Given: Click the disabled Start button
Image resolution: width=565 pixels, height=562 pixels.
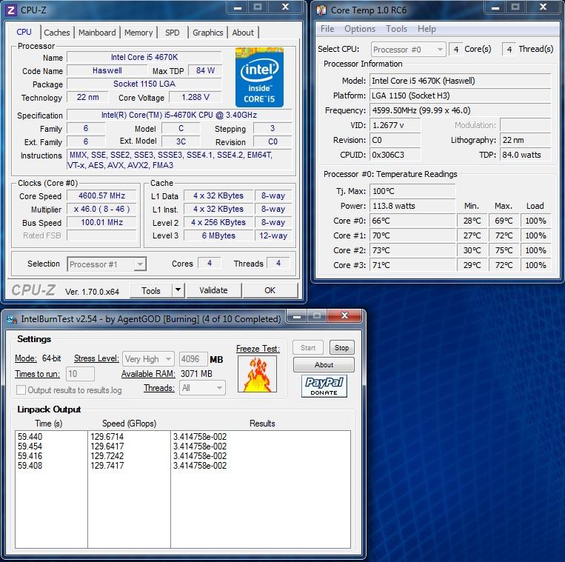Looking at the screenshot, I should (x=308, y=348).
